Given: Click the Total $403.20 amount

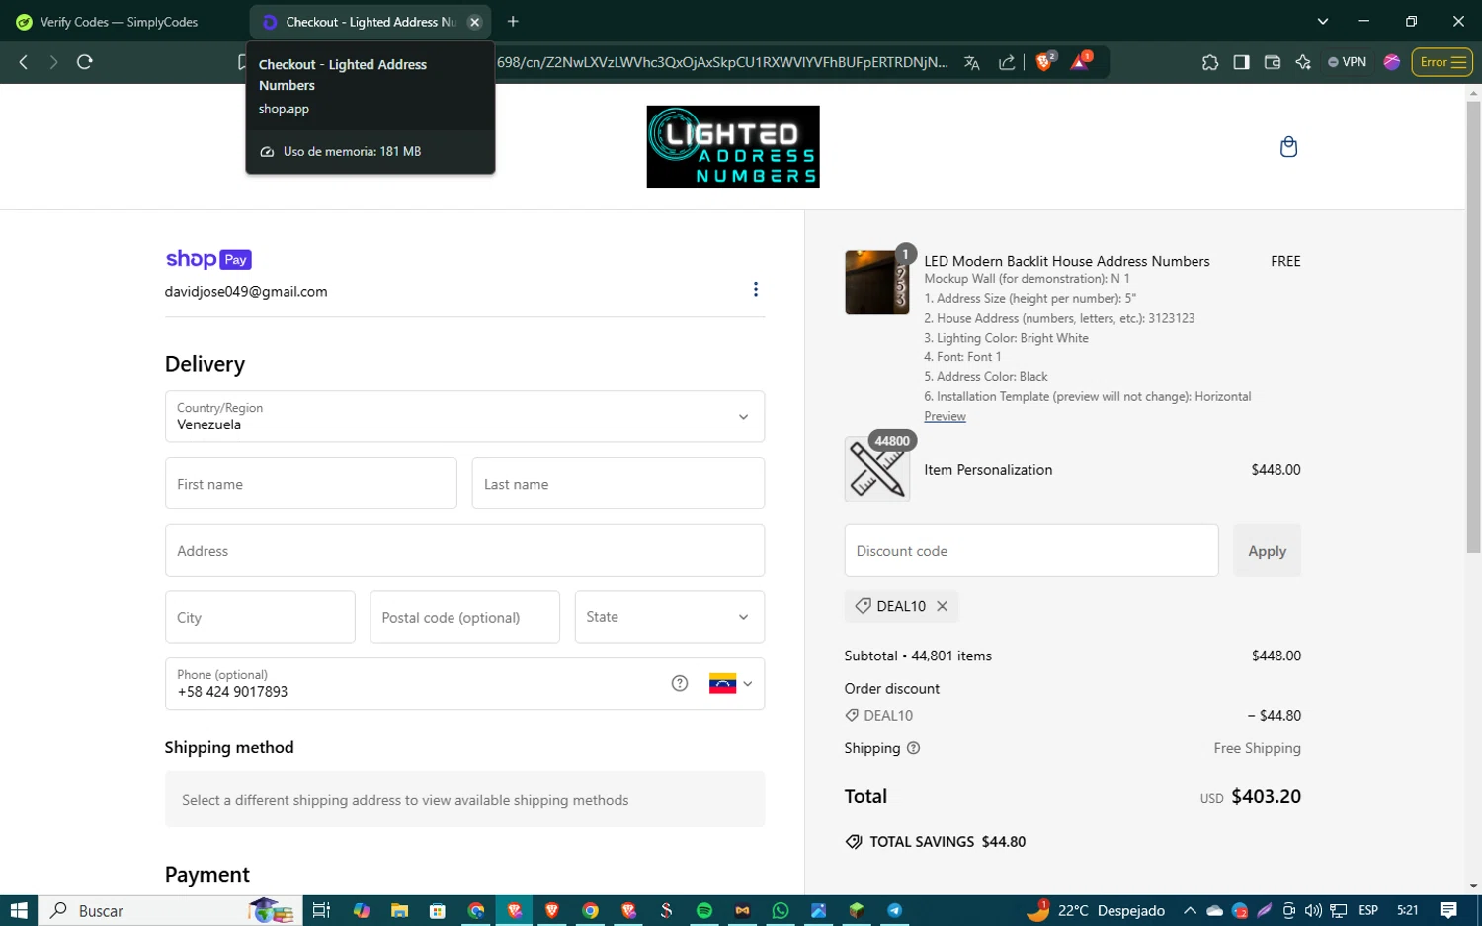Looking at the screenshot, I should click(1266, 796).
